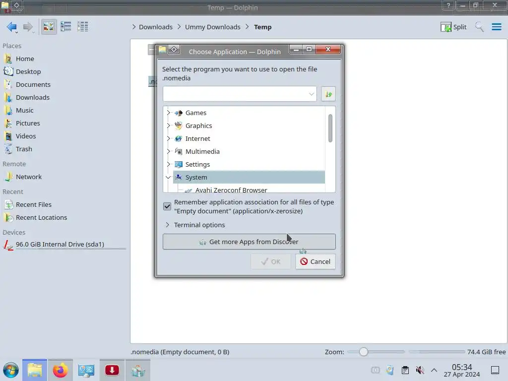Expand the Settings category

pyautogui.click(x=168, y=164)
